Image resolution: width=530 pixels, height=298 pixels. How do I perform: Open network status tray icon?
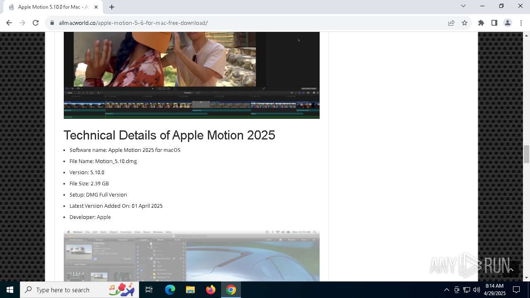pos(467,290)
